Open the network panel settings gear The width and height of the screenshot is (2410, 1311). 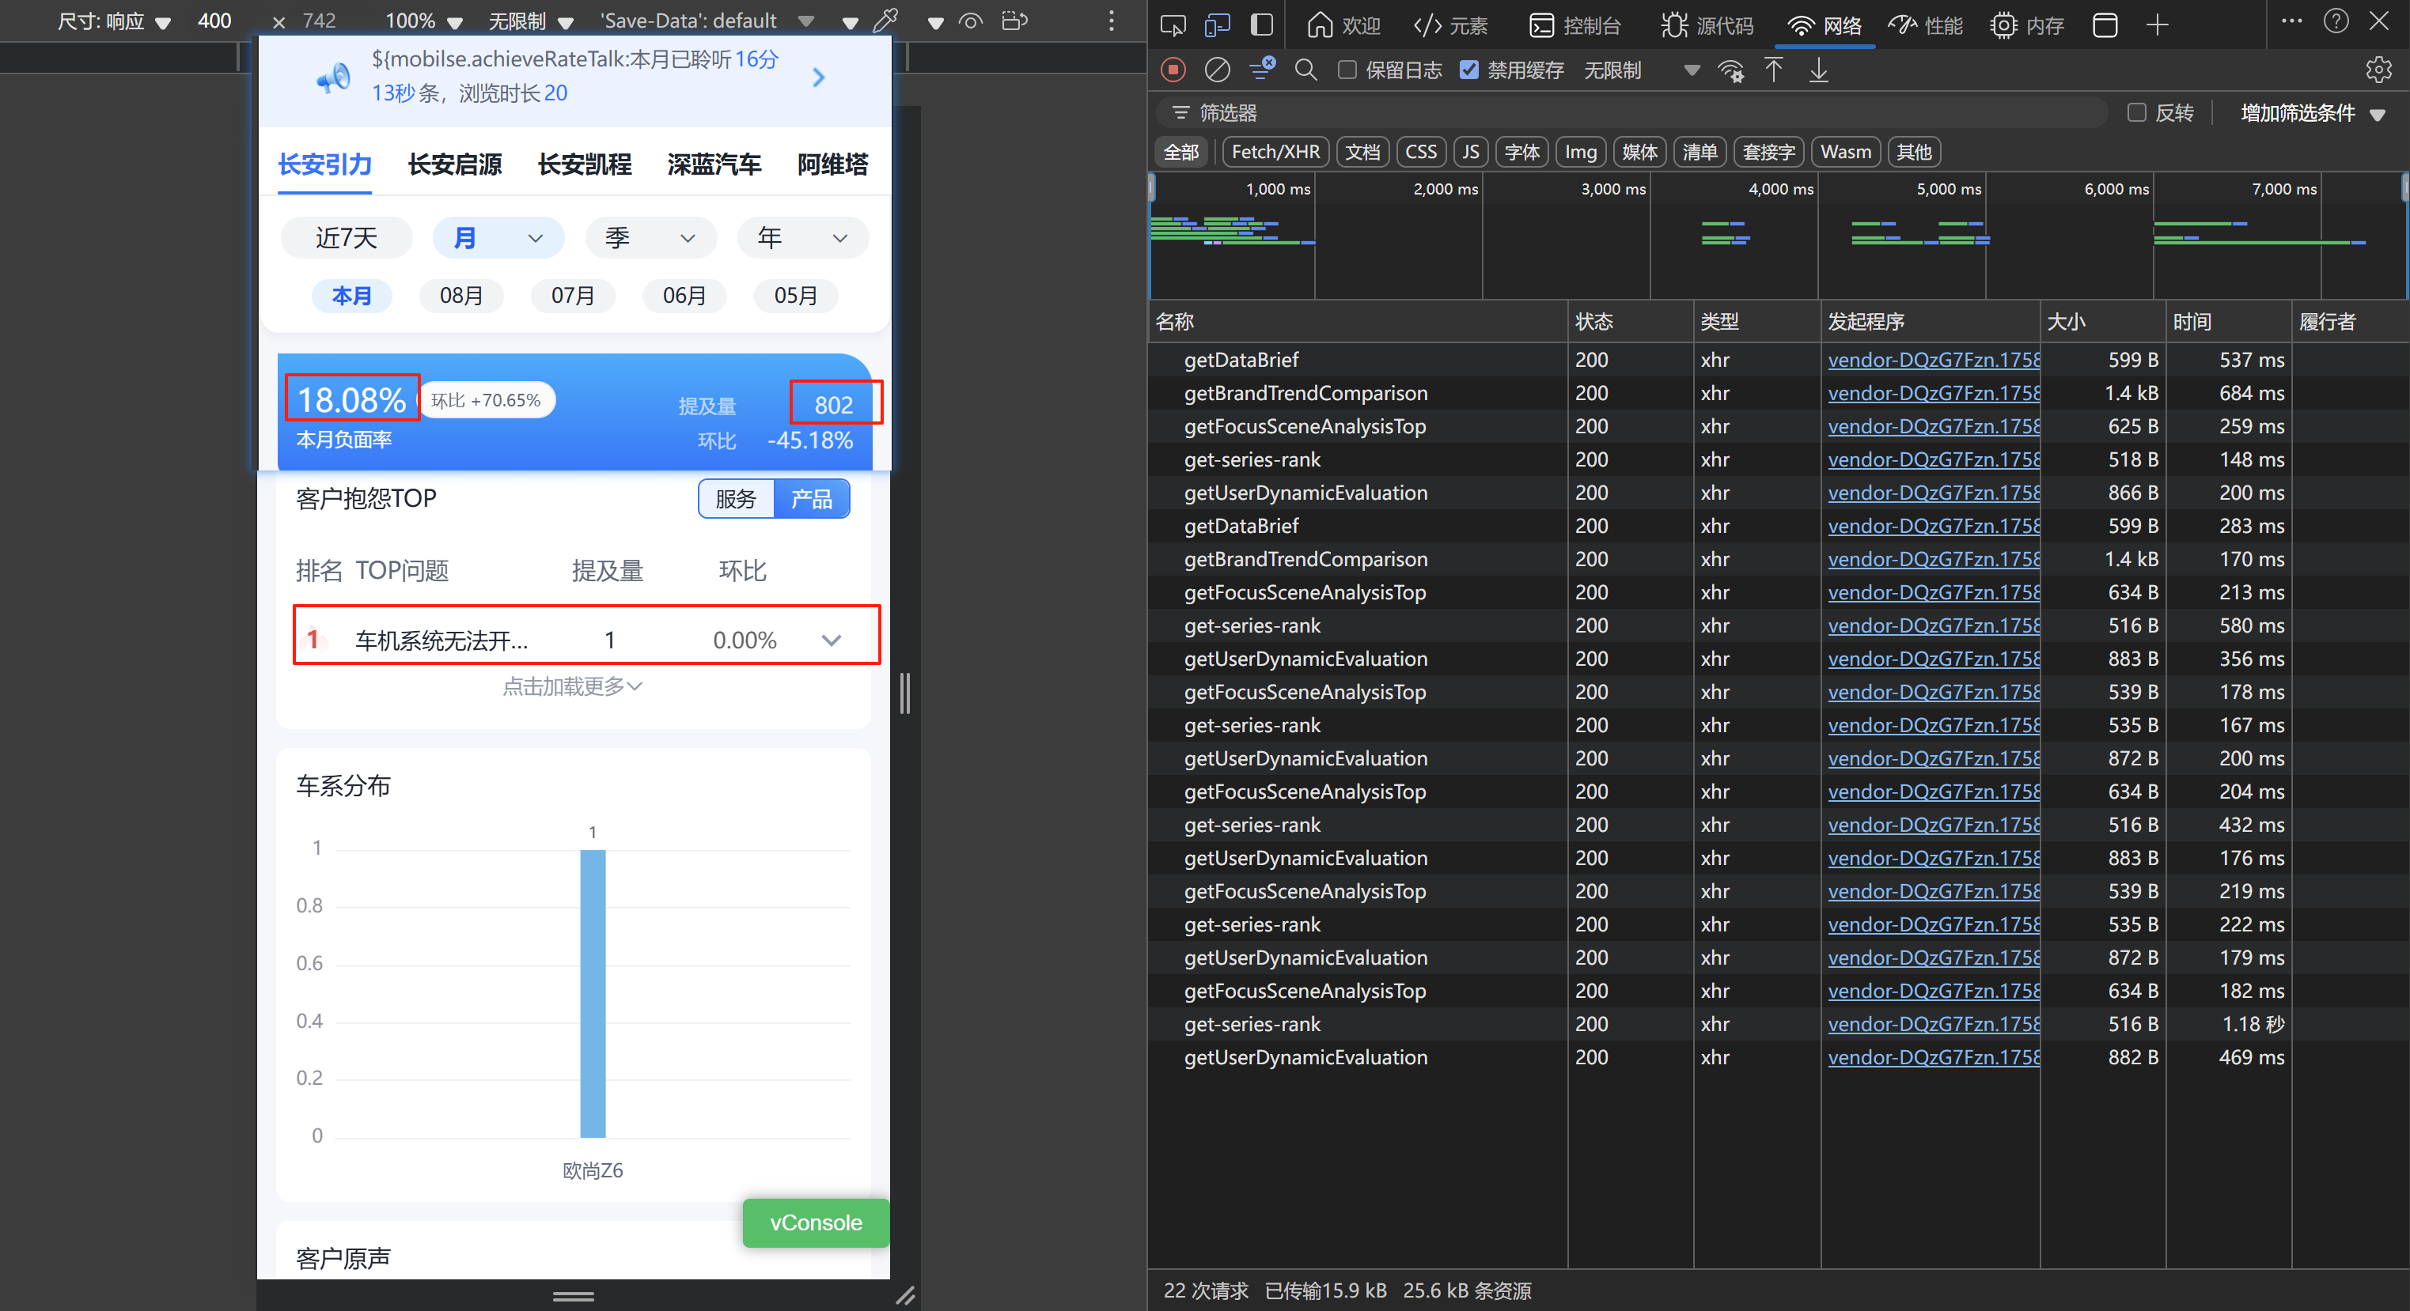tap(2378, 70)
